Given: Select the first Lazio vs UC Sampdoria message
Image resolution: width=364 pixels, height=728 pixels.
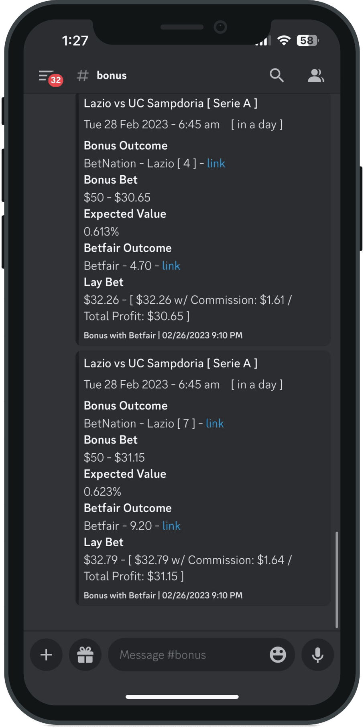Looking at the screenshot, I should [x=171, y=103].
